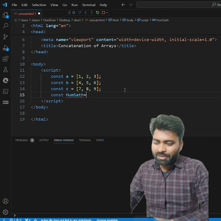Open the Testing flask icon

click(6, 70)
